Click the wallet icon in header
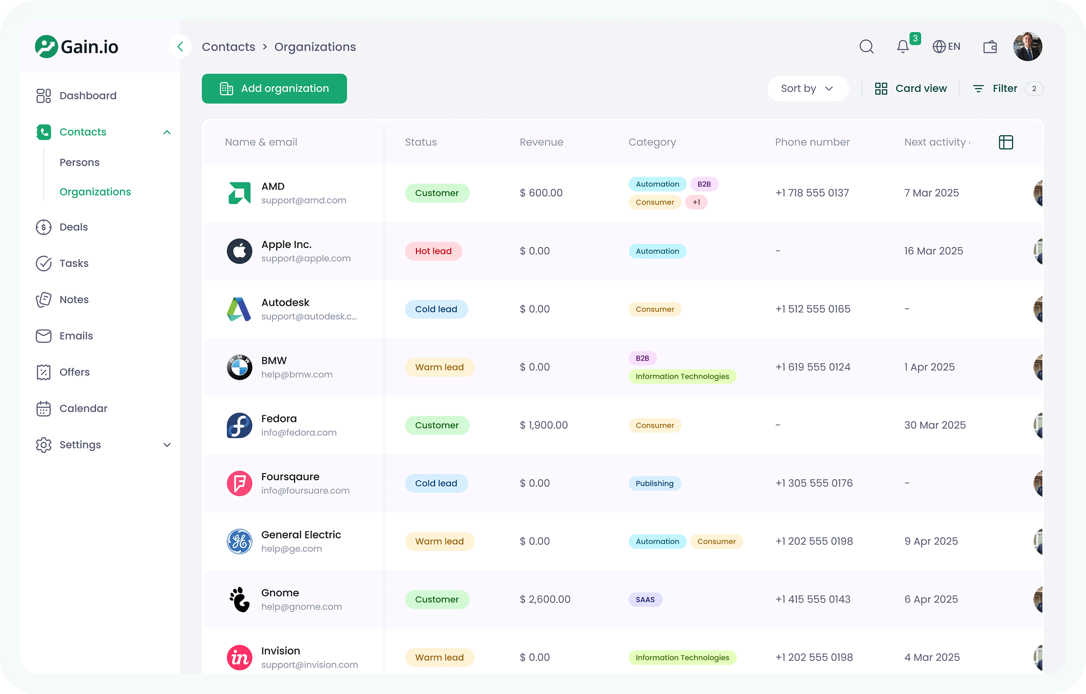Viewport: 1086px width, 694px height. pyautogui.click(x=990, y=47)
